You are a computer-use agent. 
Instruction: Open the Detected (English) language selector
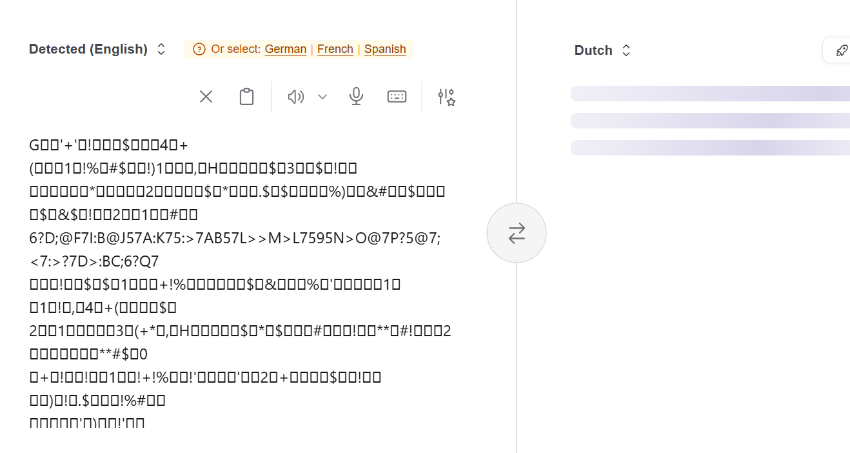click(97, 49)
